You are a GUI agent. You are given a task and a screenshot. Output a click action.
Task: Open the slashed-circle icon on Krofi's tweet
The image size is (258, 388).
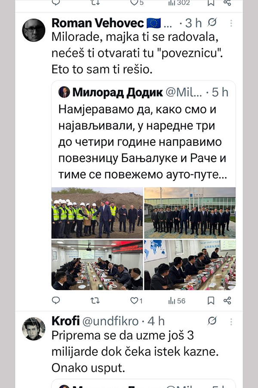tap(212, 321)
